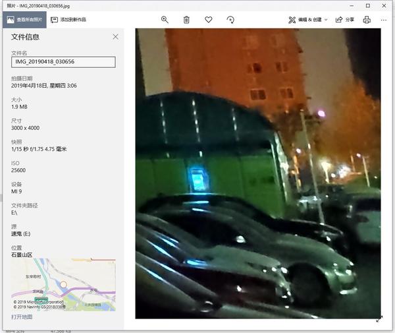The image size is (395, 333).
Task: Select the folder path E:\ text
Action: 14,213
